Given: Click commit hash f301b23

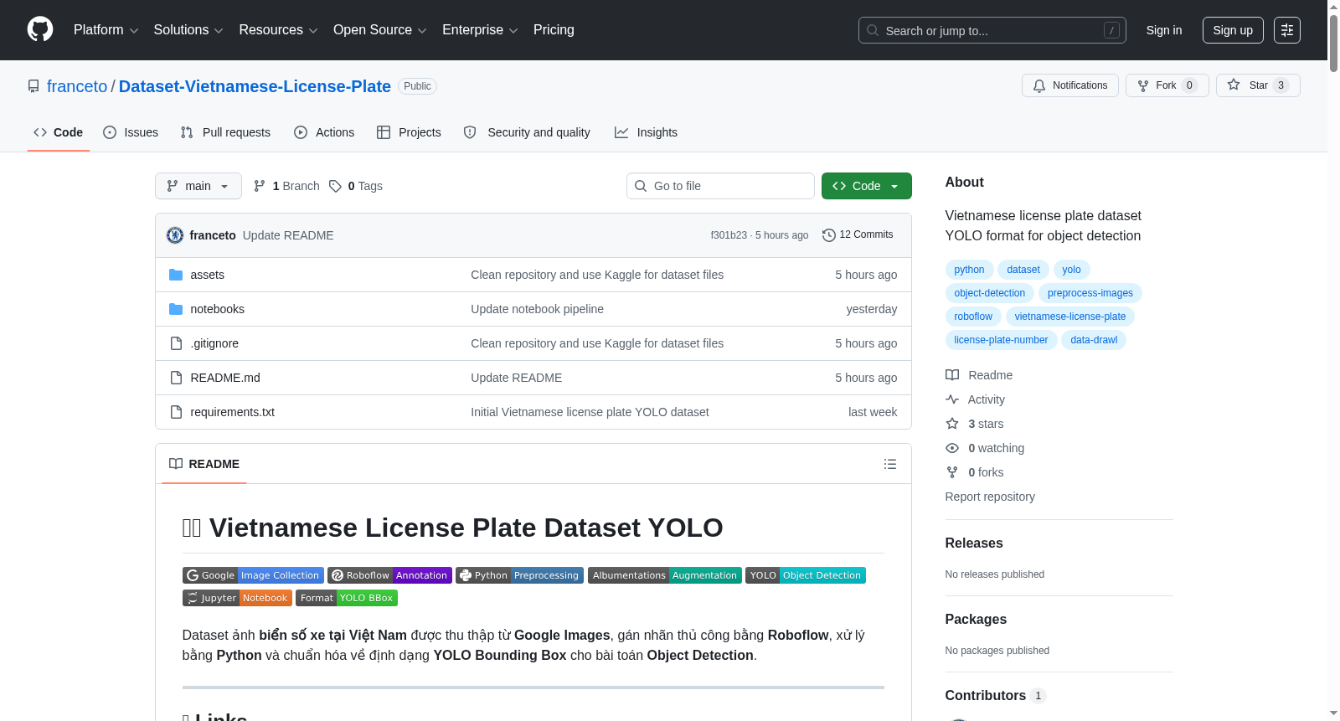Looking at the screenshot, I should click(729, 235).
